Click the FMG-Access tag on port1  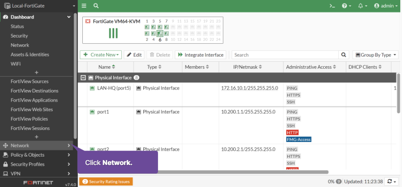click(x=299, y=139)
